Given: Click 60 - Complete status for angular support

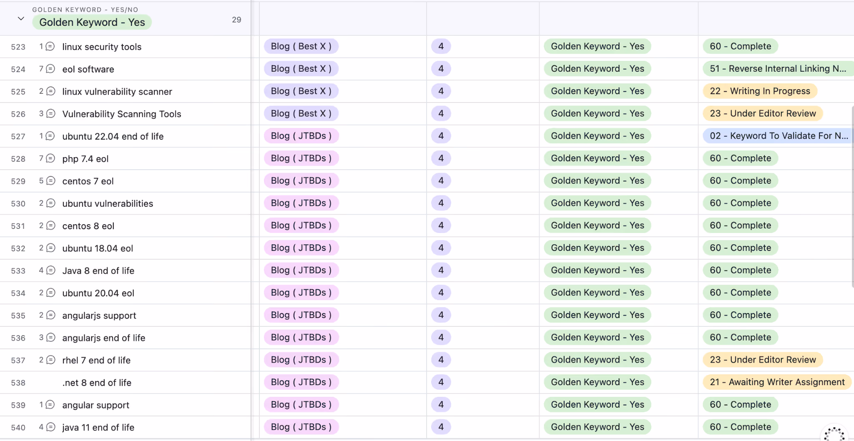Looking at the screenshot, I should click(x=741, y=405).
